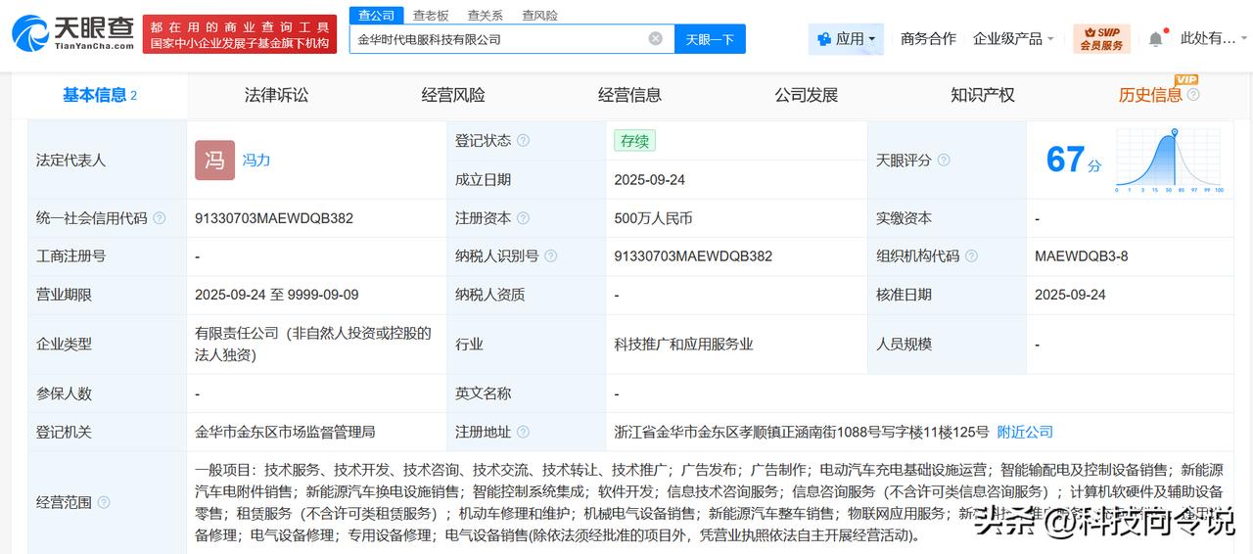Click the 2025-09-24 founding date value
Viewport: 1253px width, 554px height.
[650, 180]
